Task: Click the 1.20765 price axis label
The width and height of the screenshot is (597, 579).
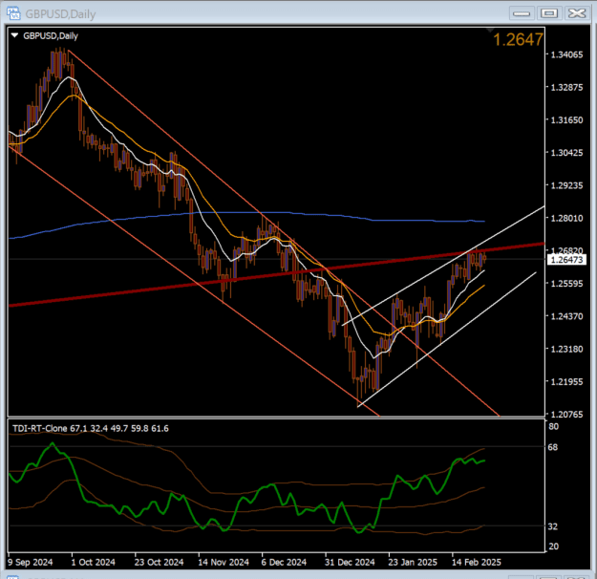Action: pyautogui.click(x=567, y=415)
